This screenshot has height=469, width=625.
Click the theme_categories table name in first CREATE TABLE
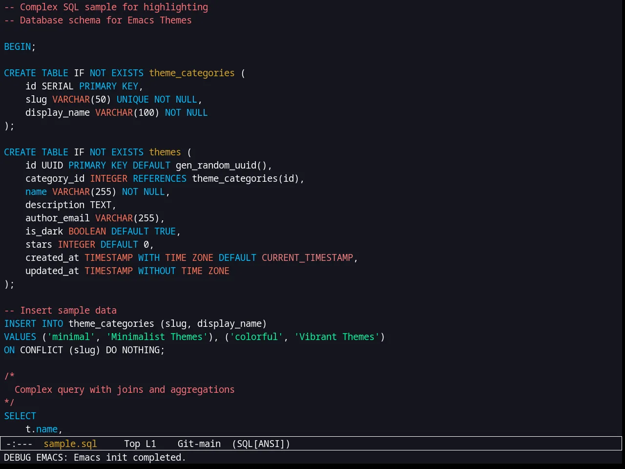pyautogui.click(x=192, y=73)
